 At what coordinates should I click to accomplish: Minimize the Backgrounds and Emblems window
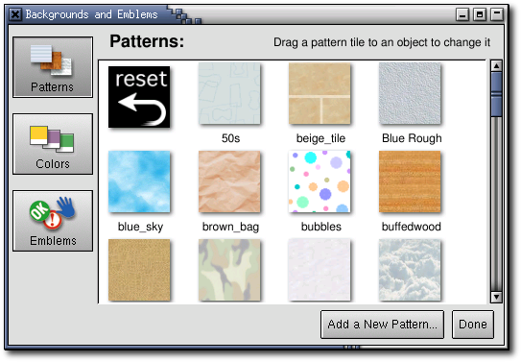tap(462, 14)
